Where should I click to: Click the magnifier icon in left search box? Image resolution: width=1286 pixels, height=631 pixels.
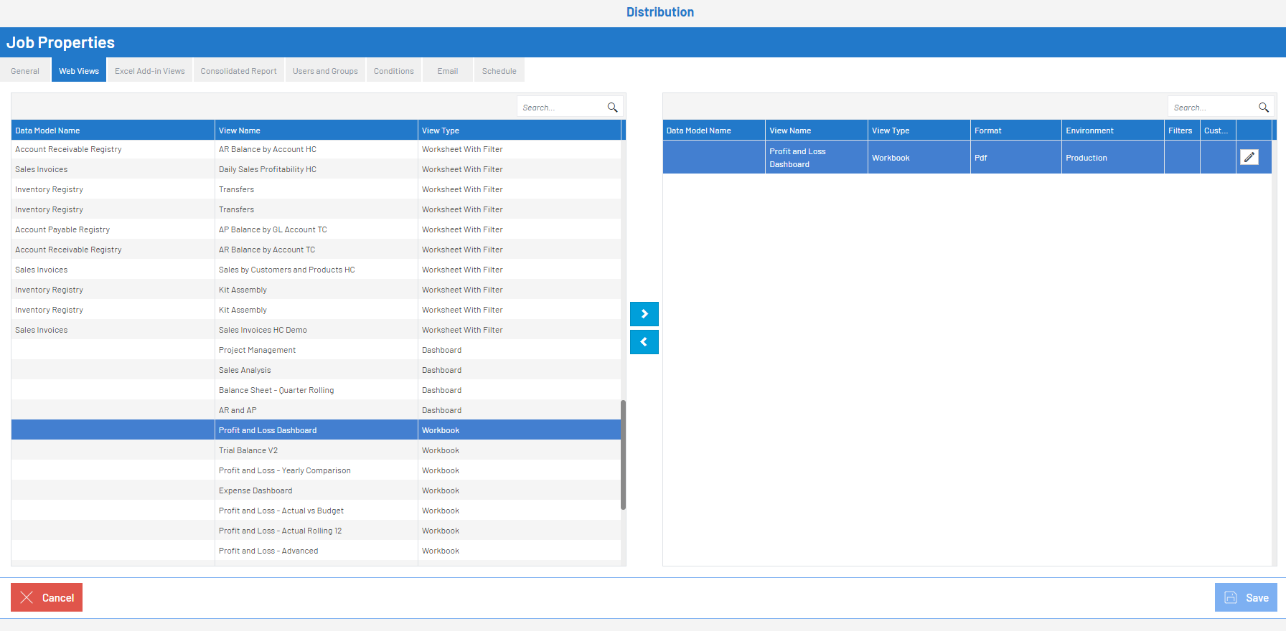(x=612, y=108)
